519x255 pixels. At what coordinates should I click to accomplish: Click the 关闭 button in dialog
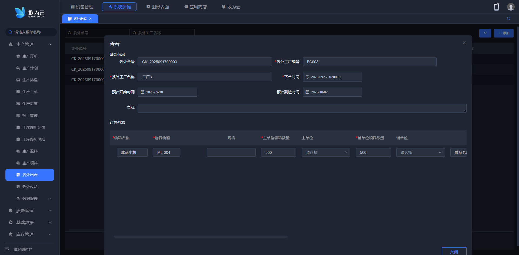point(454,251)
